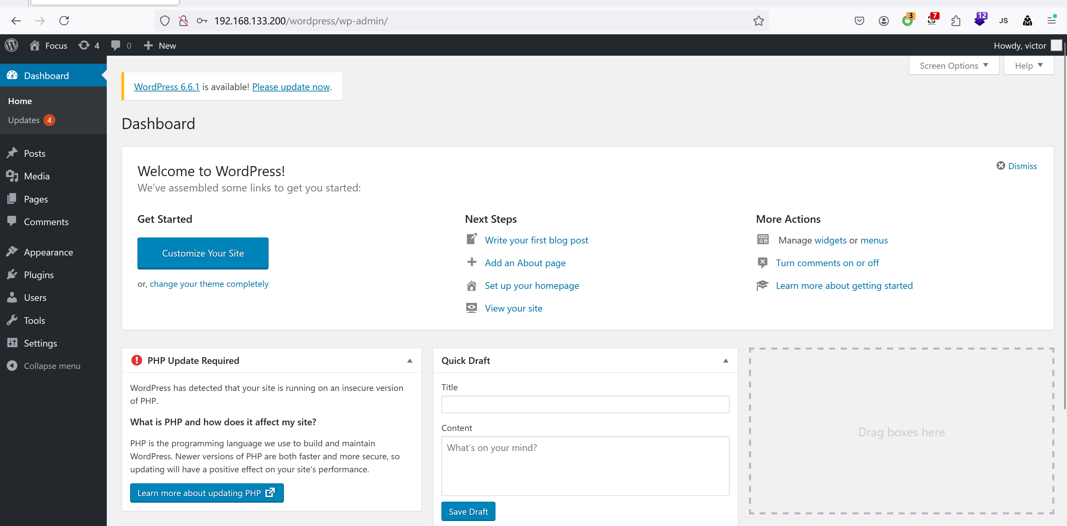Focus the What's on your mind content box
1067x526 pixels.
tap(585, 466)
